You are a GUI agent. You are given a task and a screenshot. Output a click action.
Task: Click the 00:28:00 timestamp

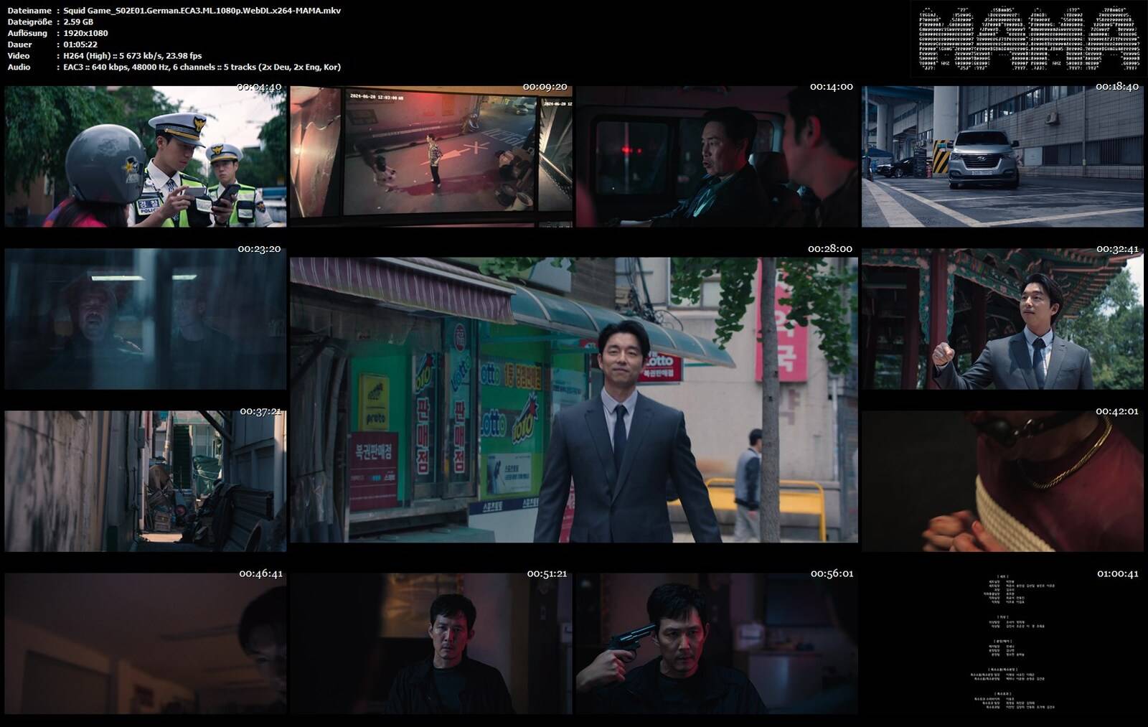point(830,249)
